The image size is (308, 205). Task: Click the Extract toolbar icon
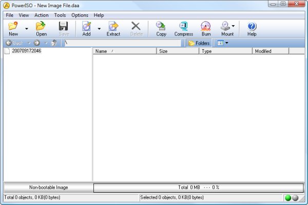[x=113, y=26]
